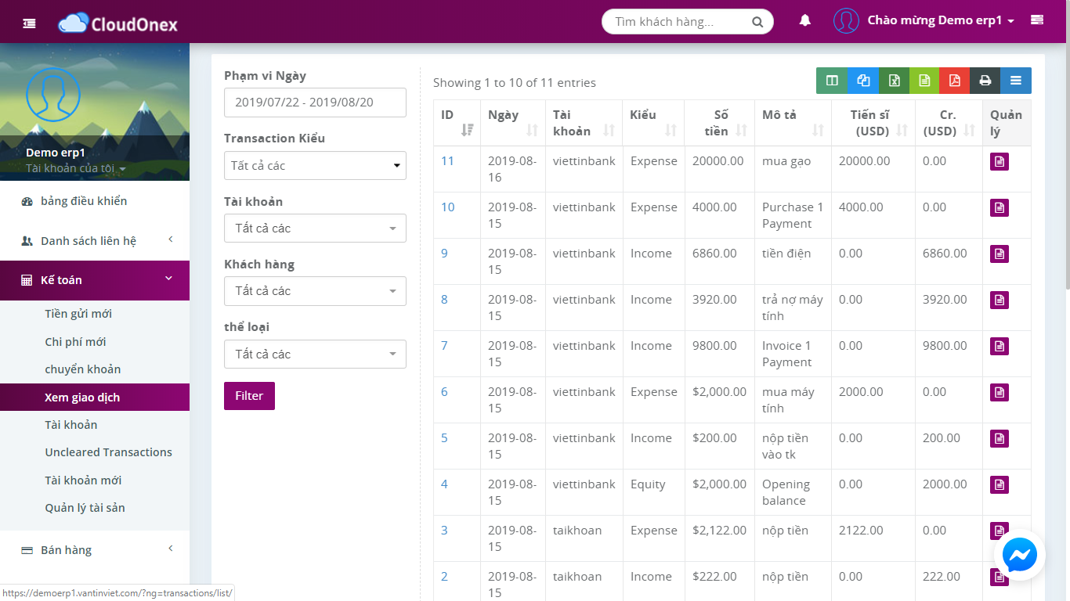Open Tiền gửi mới in sidebar
Image resolution: width=1070 pixels, height=601 pixels.
point(78,314)
